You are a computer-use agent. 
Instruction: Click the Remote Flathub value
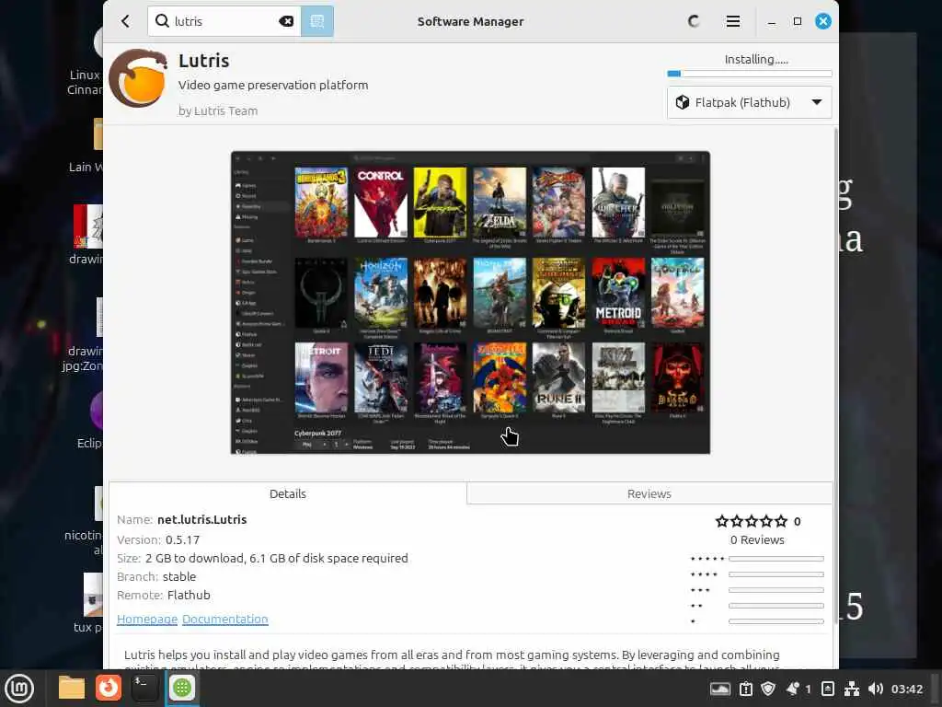pyautogui.click(x=189, y=596)
